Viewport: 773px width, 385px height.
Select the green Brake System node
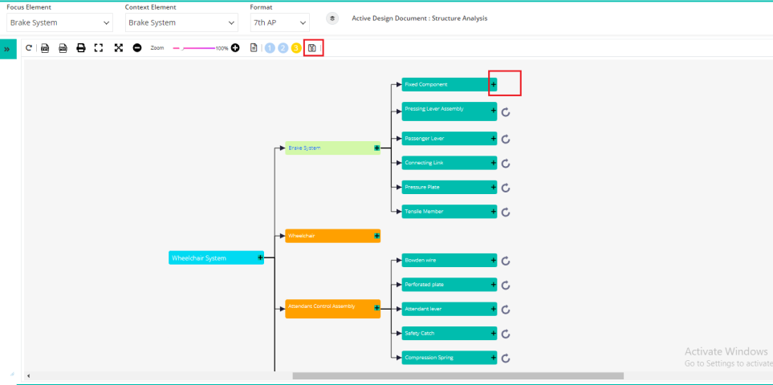[x=333, y=148]
